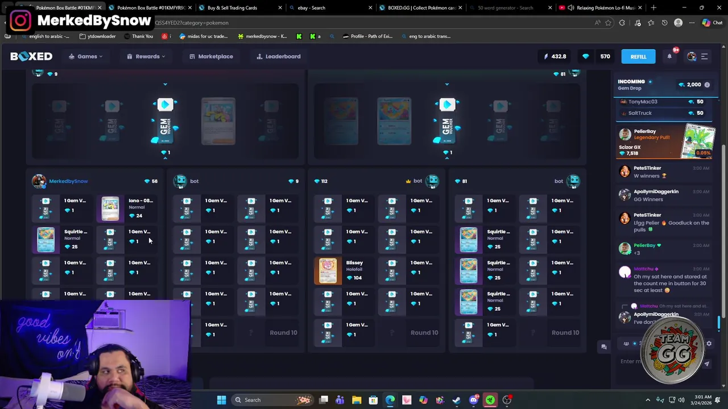Toggle favorite star in address bar

[608, 23]
